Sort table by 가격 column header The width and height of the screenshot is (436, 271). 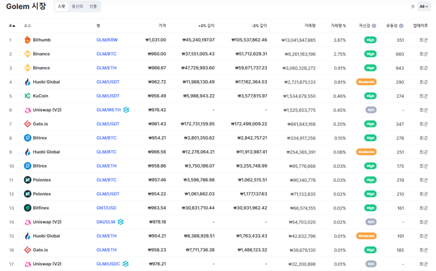pyautogui.click(x=162, y=25)
